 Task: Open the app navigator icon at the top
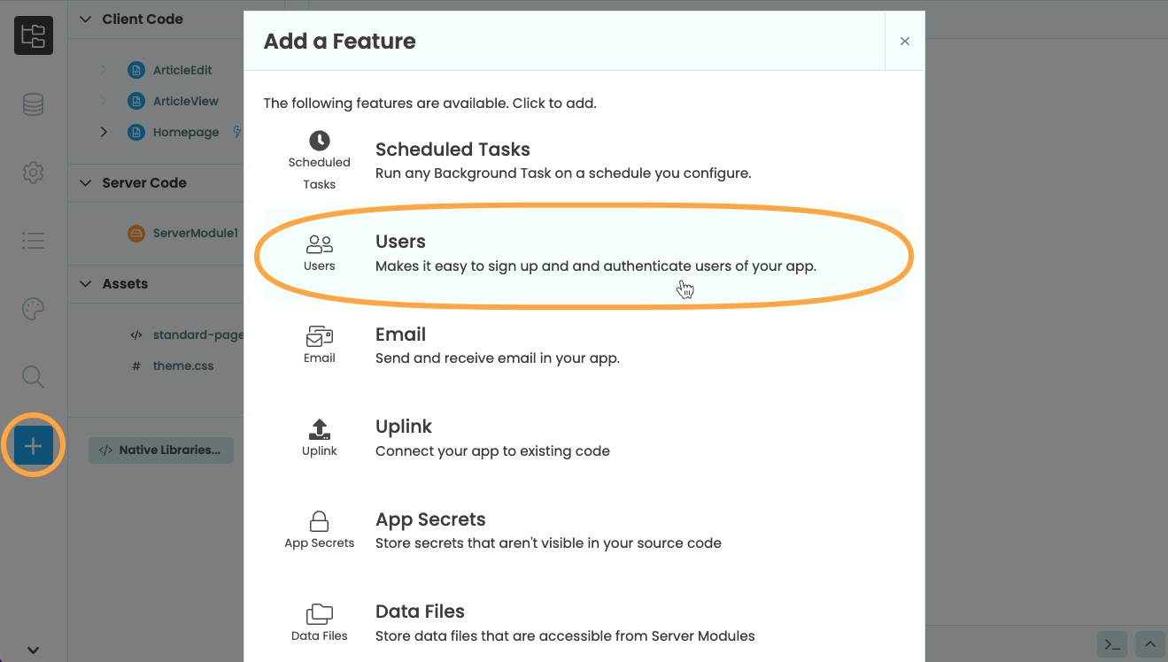point(33,35)
